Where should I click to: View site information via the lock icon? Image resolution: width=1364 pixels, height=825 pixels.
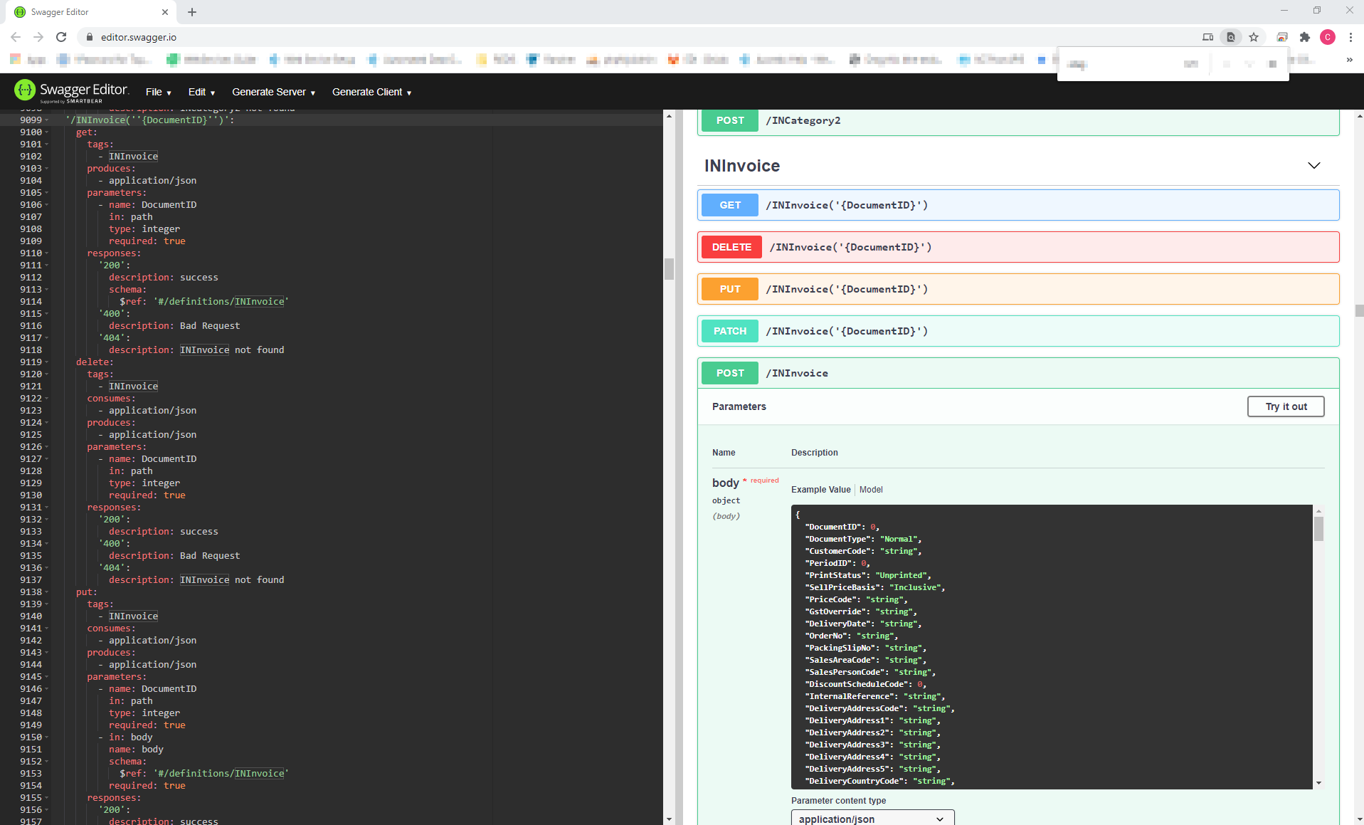click(90, 37)
